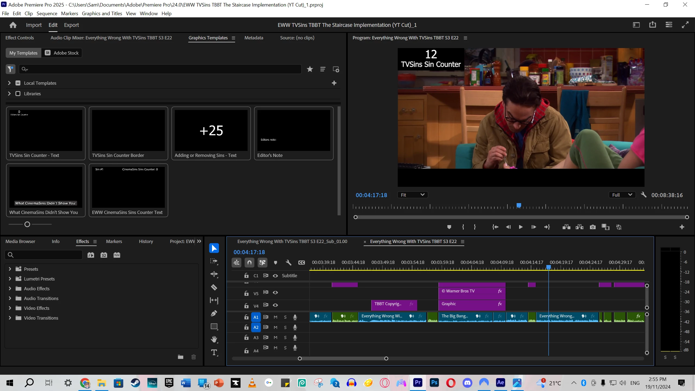Switch to the Effect Controls tab
Image resolution: width=695 pixels, height=391 pixels.
[x=20, y=38]
